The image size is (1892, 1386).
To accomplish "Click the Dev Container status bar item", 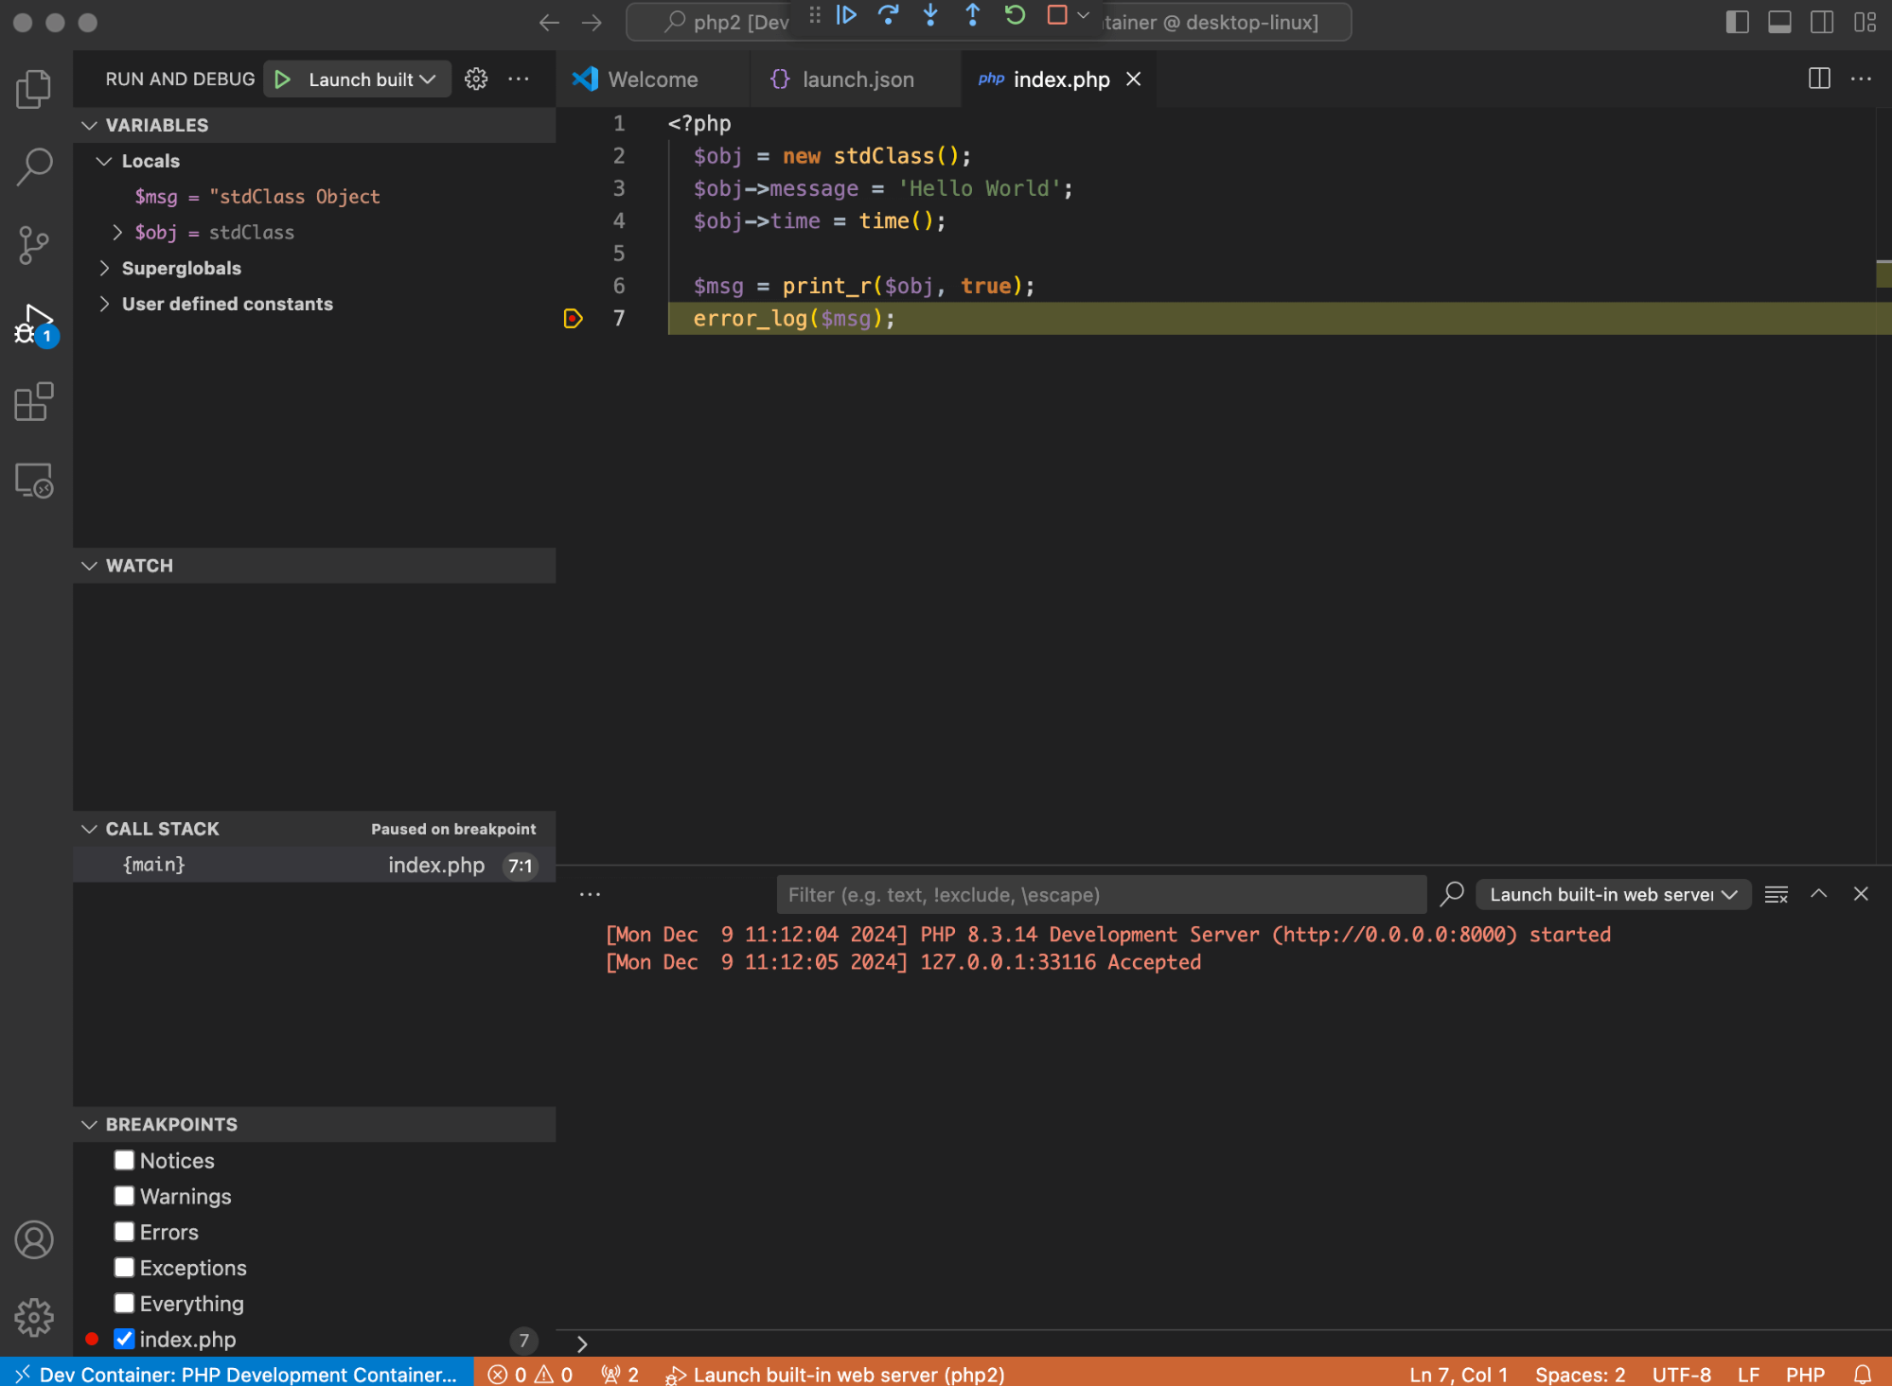I will pos(237,1374).
